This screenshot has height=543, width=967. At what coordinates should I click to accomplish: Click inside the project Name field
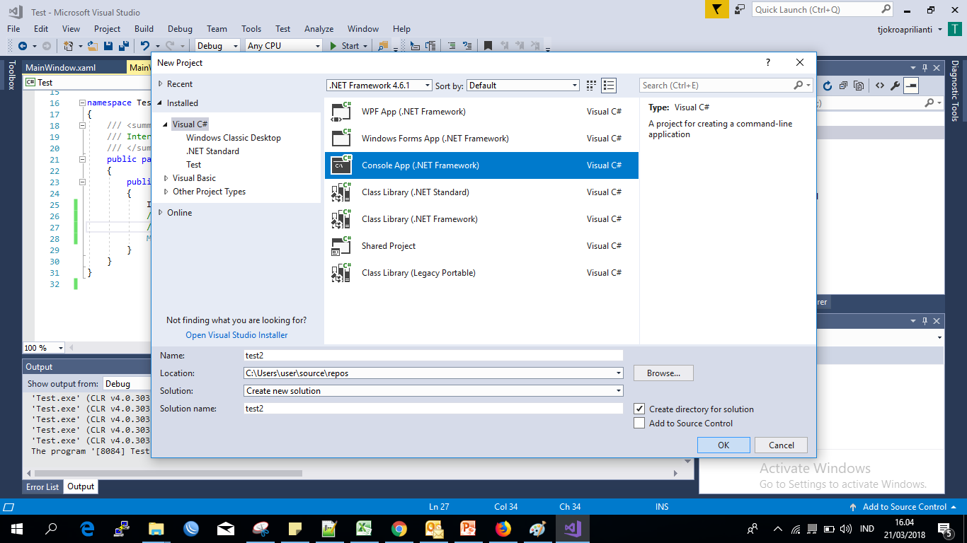point(432,355)
